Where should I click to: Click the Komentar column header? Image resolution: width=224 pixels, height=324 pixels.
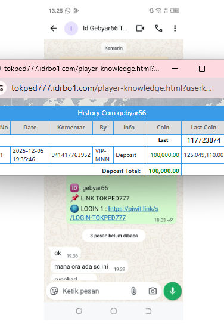71,128
